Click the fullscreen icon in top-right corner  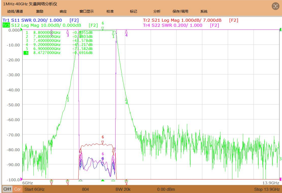click(x=276, y=6)
